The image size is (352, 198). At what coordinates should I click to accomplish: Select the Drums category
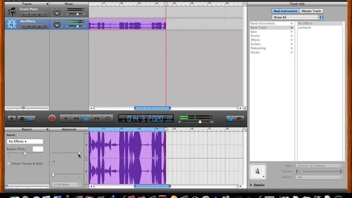272,36
